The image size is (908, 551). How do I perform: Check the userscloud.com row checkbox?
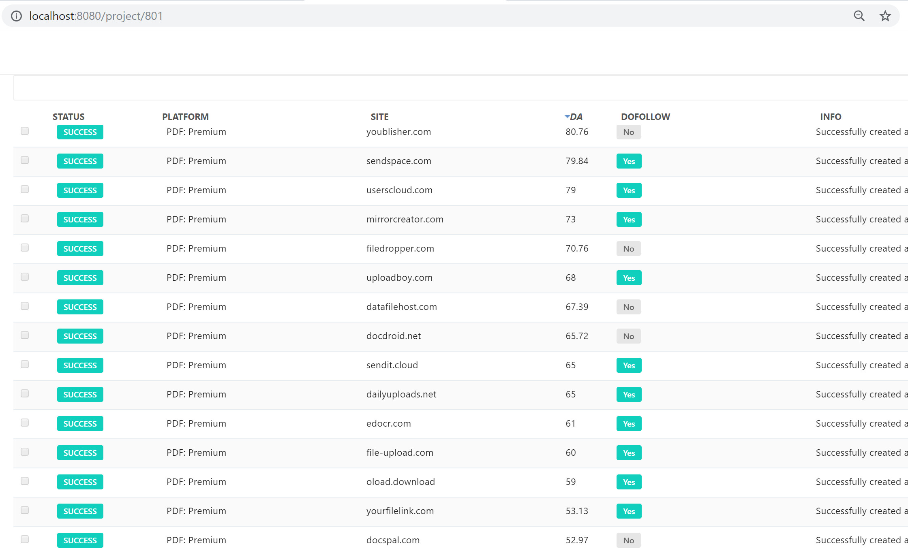point(25,189)
